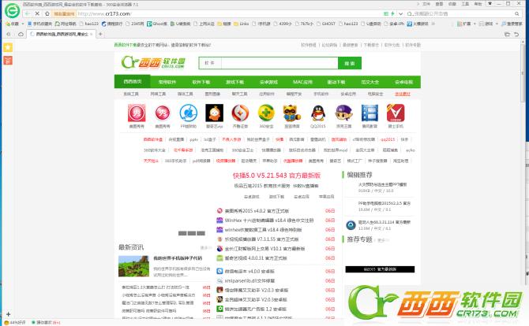529x326 pixels.
Task: Open the 扩展 extensions dropdown arrow
Action: [475, 24]
